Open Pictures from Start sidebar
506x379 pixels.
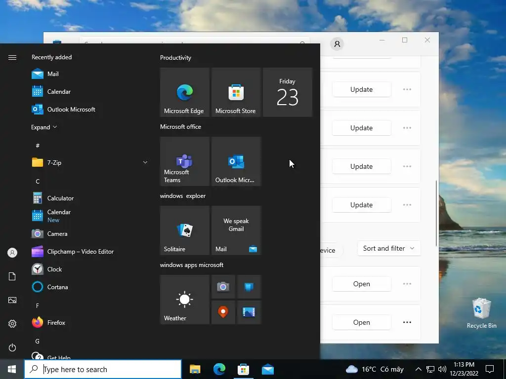(x=12, y=300)
